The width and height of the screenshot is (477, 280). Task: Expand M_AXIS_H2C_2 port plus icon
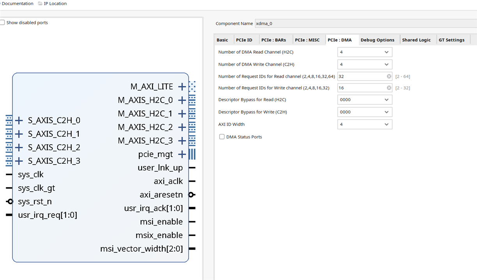182,127
